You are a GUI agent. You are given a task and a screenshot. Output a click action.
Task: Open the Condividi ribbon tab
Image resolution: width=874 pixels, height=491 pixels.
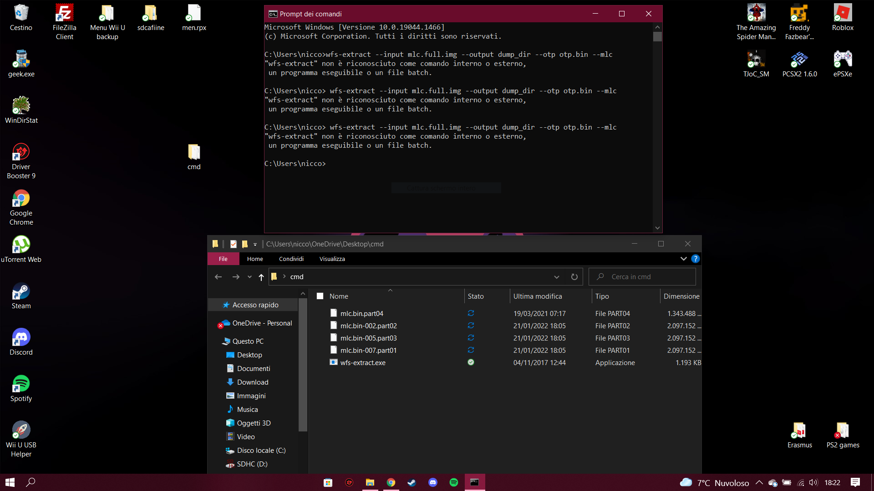pos(291,259)
